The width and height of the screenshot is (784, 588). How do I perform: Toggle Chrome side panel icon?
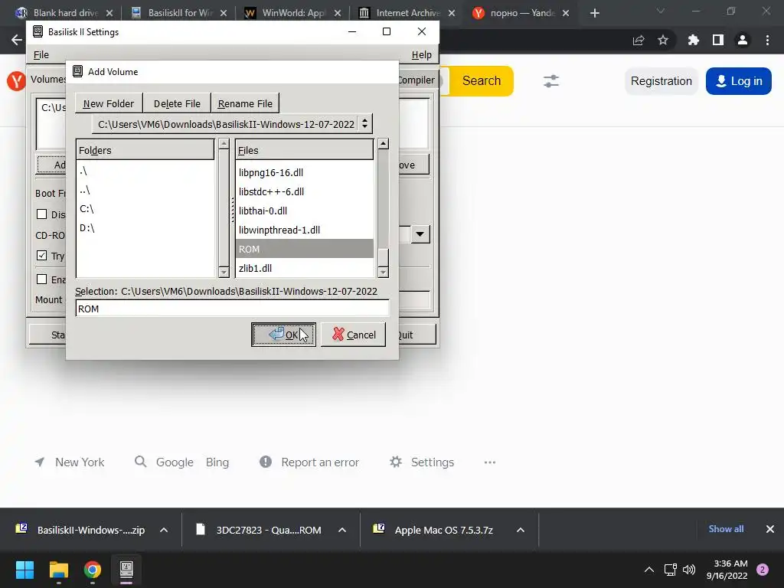[x=718, y=40]
